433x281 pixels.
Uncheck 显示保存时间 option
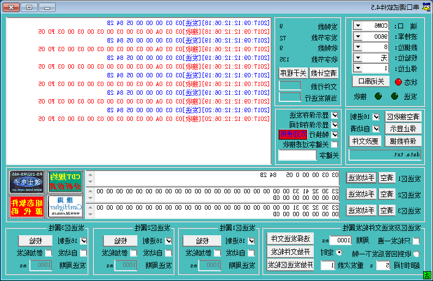pos(335,125)
